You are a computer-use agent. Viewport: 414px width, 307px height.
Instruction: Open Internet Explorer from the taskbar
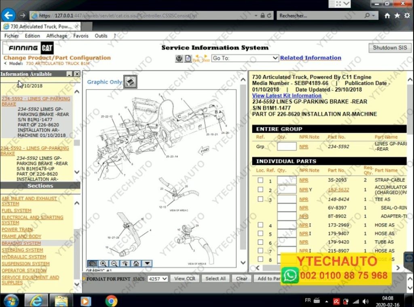(36, 301)
